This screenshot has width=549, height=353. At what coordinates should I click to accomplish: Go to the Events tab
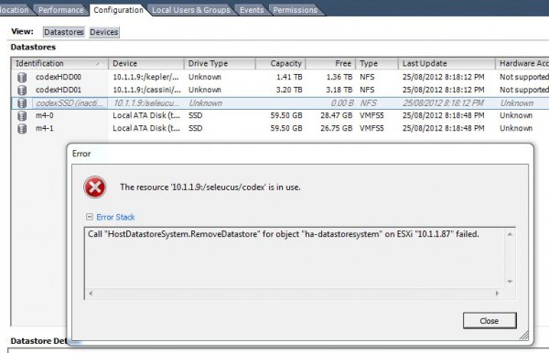tap(252, 10)
